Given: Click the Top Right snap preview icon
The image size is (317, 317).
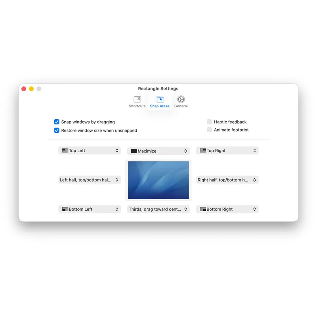Looking at the screenshot, I should (x=202, y=150).
